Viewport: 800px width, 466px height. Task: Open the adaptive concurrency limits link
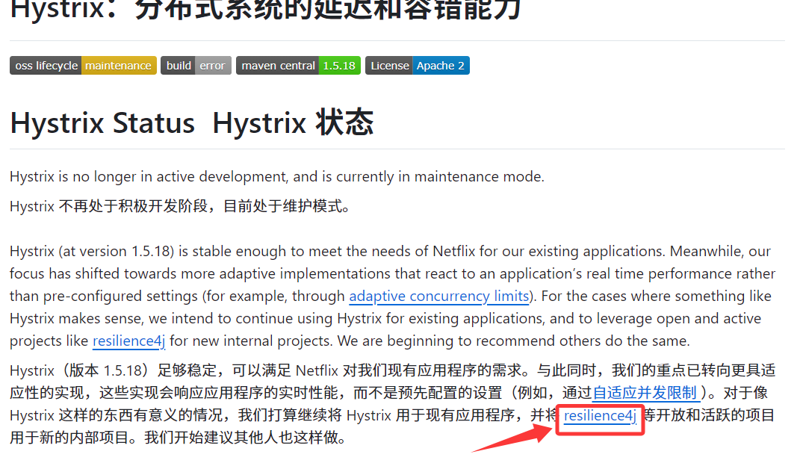pyautogui.click(x=438, y=296)
